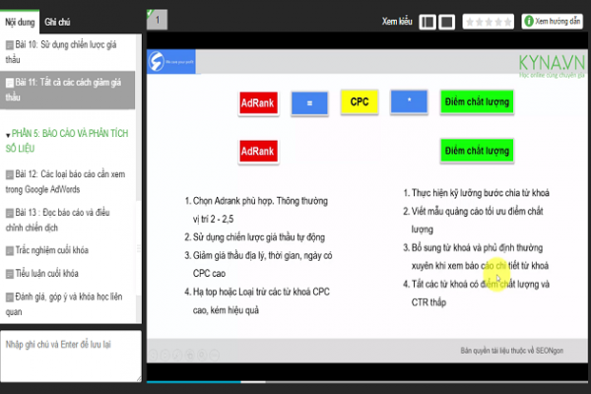Click the icon beside Trắc nghiệm cuối khóa
The height and width of the screenshot is (394, 591).
(x=10, y=250)
